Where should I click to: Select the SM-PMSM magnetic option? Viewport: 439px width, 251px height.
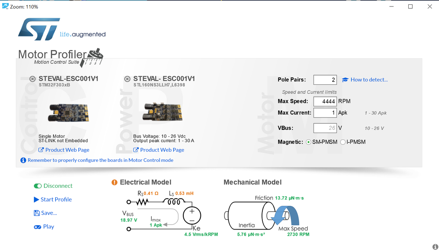pos(308,142)
